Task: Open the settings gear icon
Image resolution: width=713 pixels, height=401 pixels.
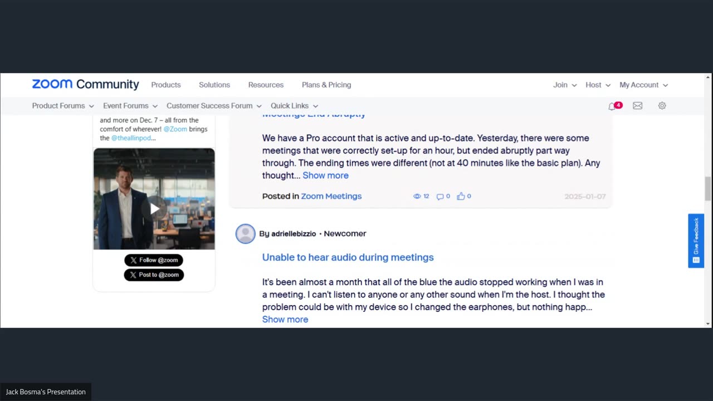Action: pos(662,106)
